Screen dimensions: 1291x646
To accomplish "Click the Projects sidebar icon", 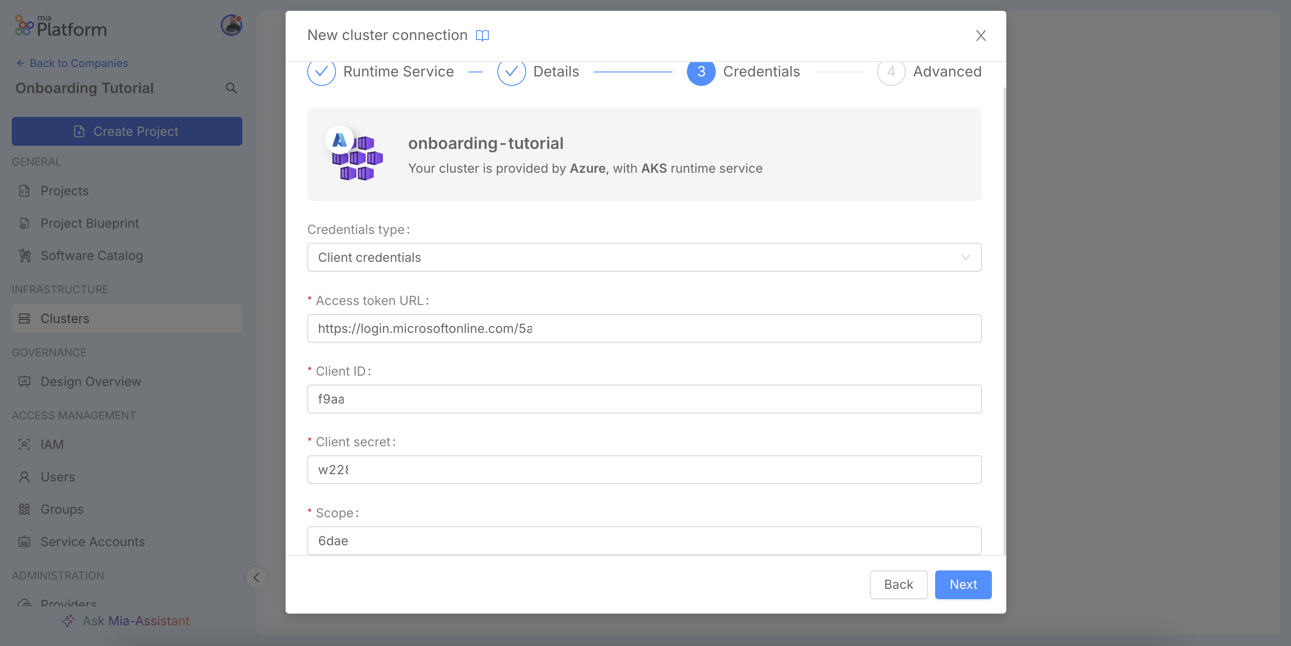I will [x=25, y=191].
